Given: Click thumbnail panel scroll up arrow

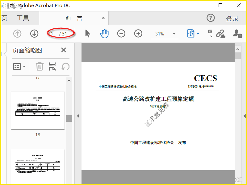Looking at the screenshot, I should (69, 81).
